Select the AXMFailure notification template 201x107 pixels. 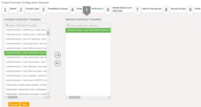pos(26,30)
